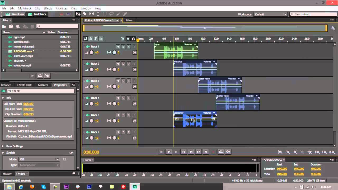The height and width of the screenshot is (190, 338).
Task: Toggle Snapping magnet icon
Action: (133, 39)
